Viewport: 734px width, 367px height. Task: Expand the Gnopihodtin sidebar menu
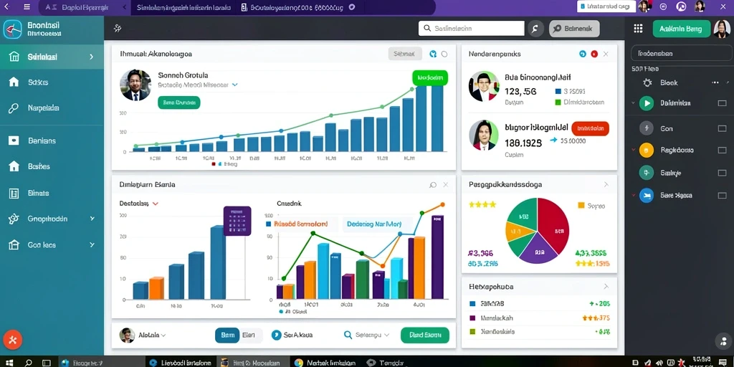click(x=92, y=219)
